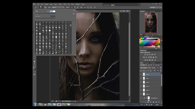Enable airbrush mode icon
This screenshot has width=195, height=109.
[91, 7]
